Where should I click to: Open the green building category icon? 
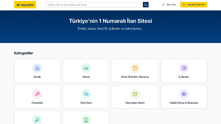86,120
